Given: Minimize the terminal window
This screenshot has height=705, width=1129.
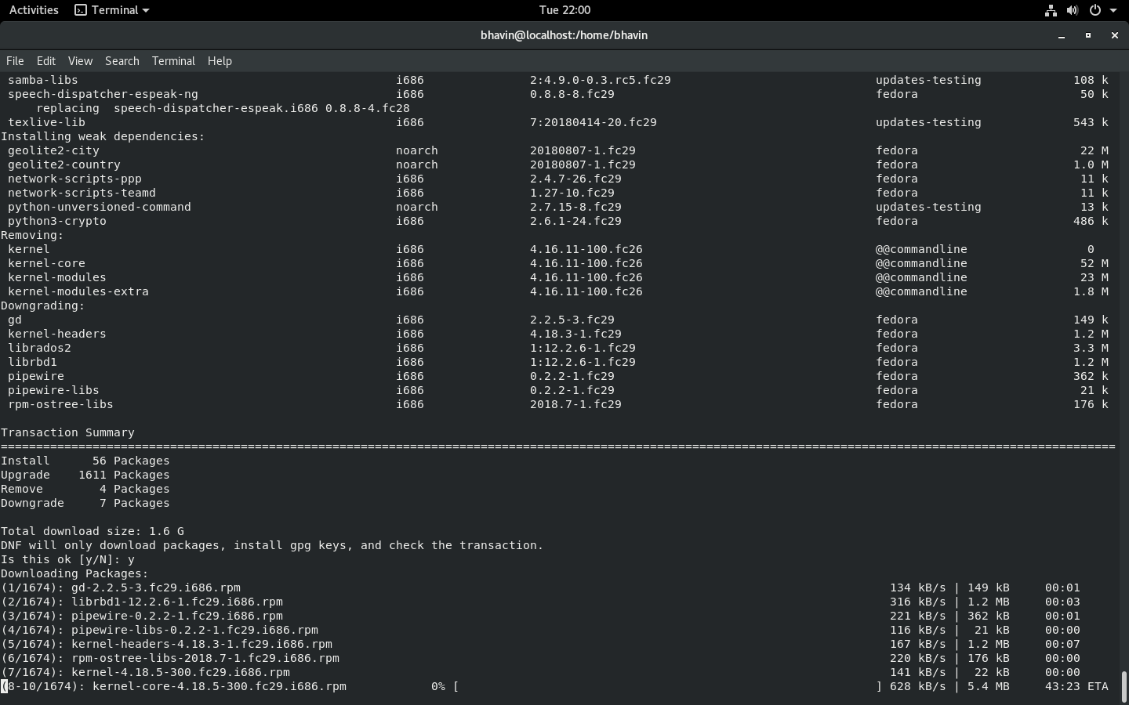Looking at the screenshot, I should [1062, 36].
